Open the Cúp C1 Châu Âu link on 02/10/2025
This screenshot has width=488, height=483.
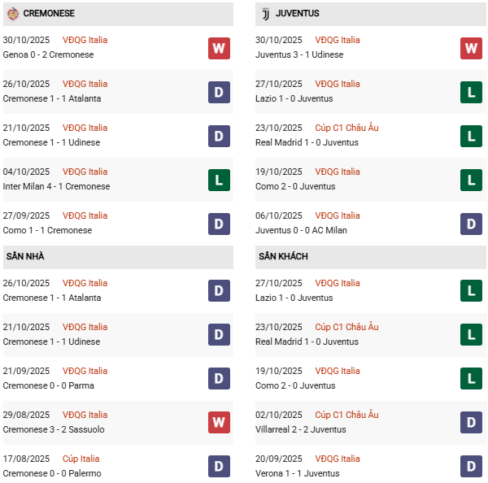tap(347, 415)
